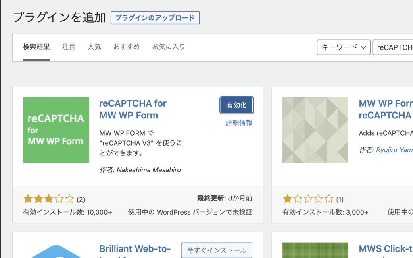Select the 作者: Nakashima Masahiro text
Viewport: 413px width, 258px height.
[140, 170]
